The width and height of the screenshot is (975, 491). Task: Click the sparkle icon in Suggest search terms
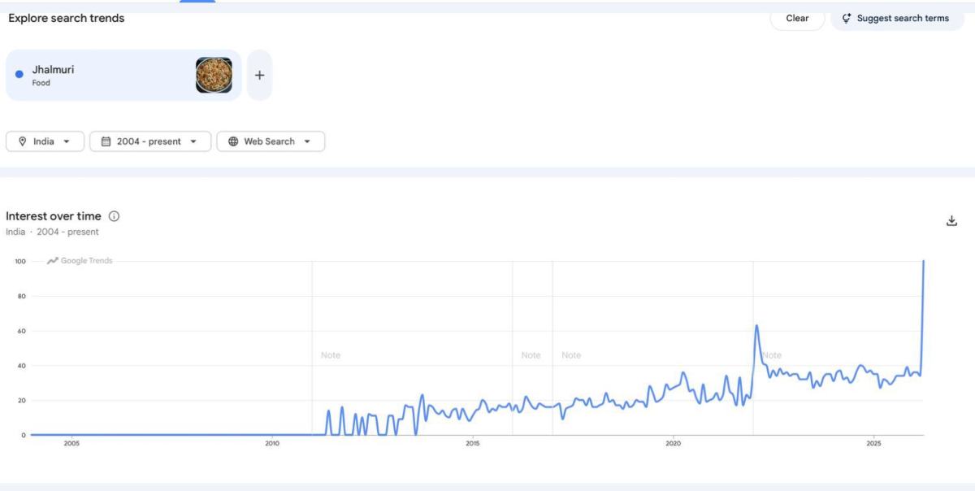[x=847, y=19]
